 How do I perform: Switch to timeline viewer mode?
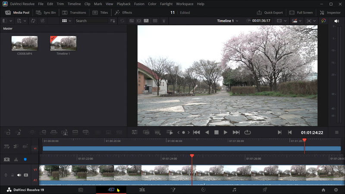tap(146, 21)
